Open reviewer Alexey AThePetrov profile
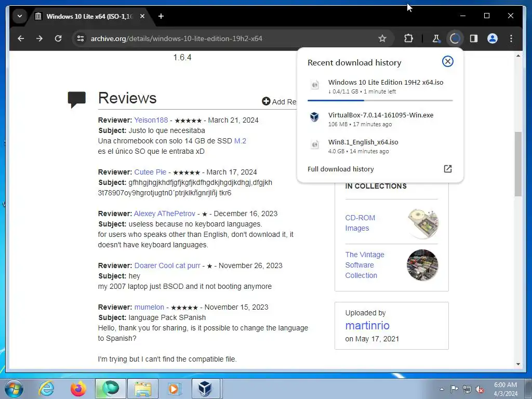This screenshot has width=532, height=399. coord(165,214)
